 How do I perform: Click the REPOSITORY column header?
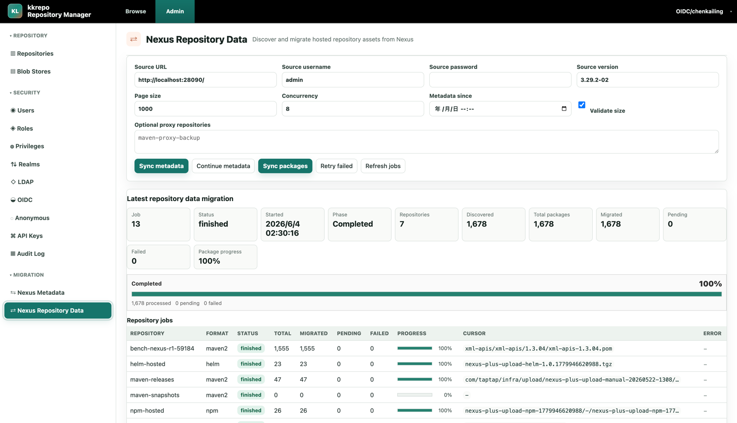coord(147,334)
